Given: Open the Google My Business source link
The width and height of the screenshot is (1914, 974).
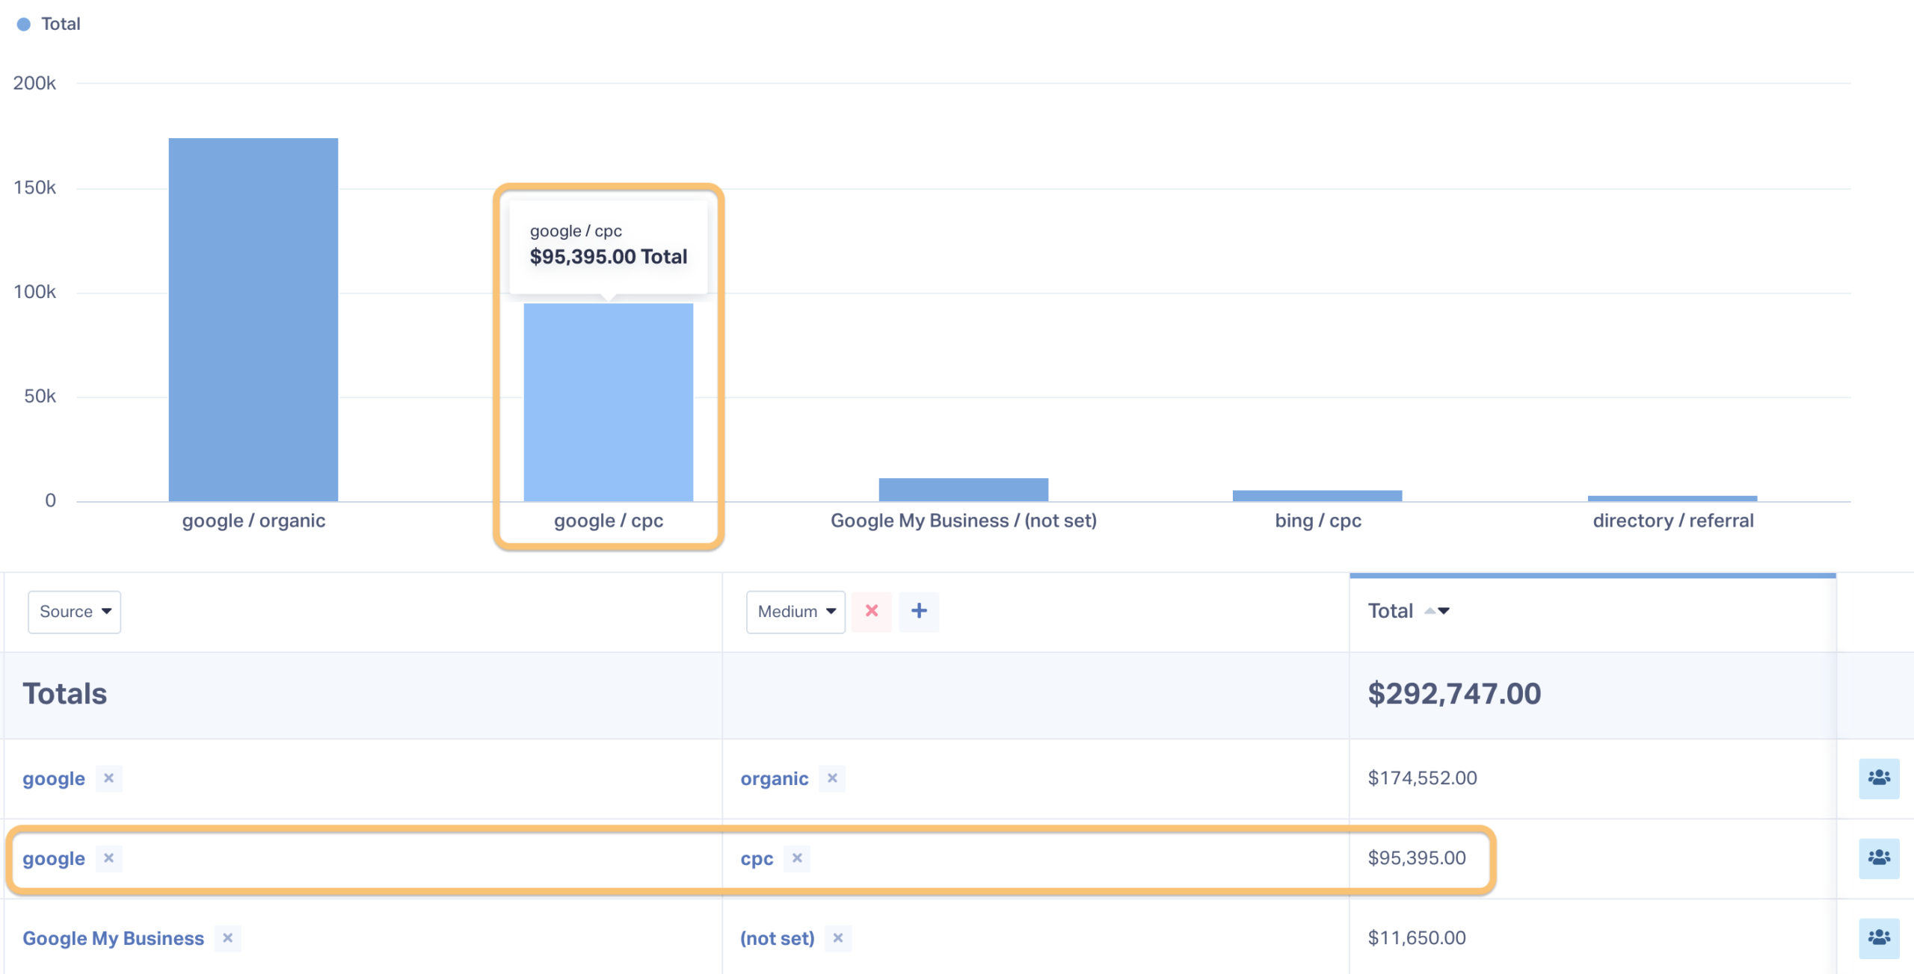Looking at the screenshot, I should pyautogui.click(x=113, y=938).
